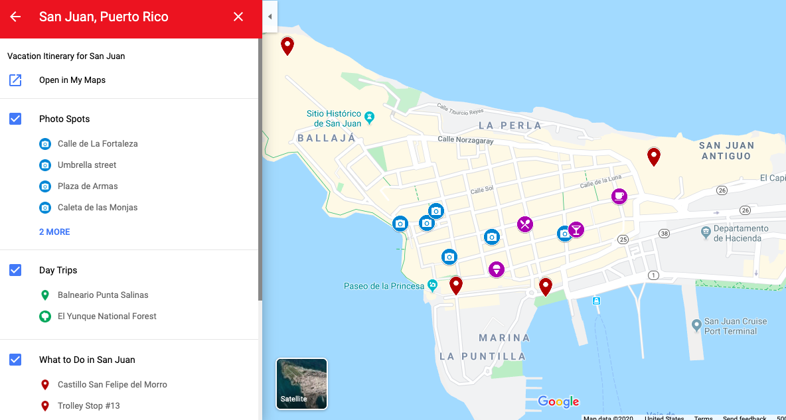Select Caleta de las Monjas list item

tap(97, 207)
